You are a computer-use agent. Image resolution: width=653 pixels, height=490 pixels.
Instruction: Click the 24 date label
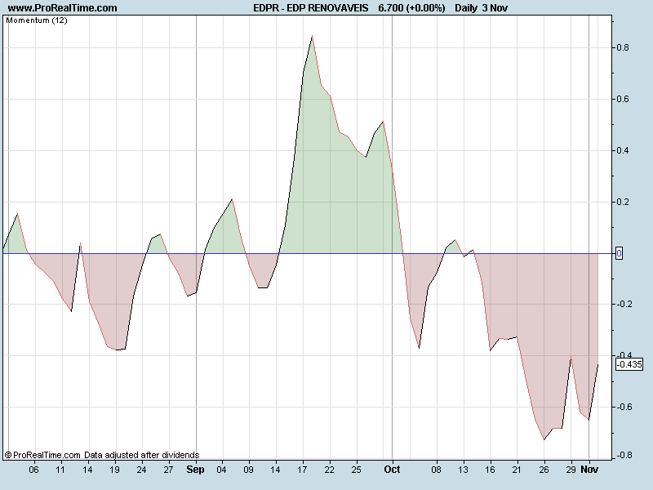(x=141, y=470)
